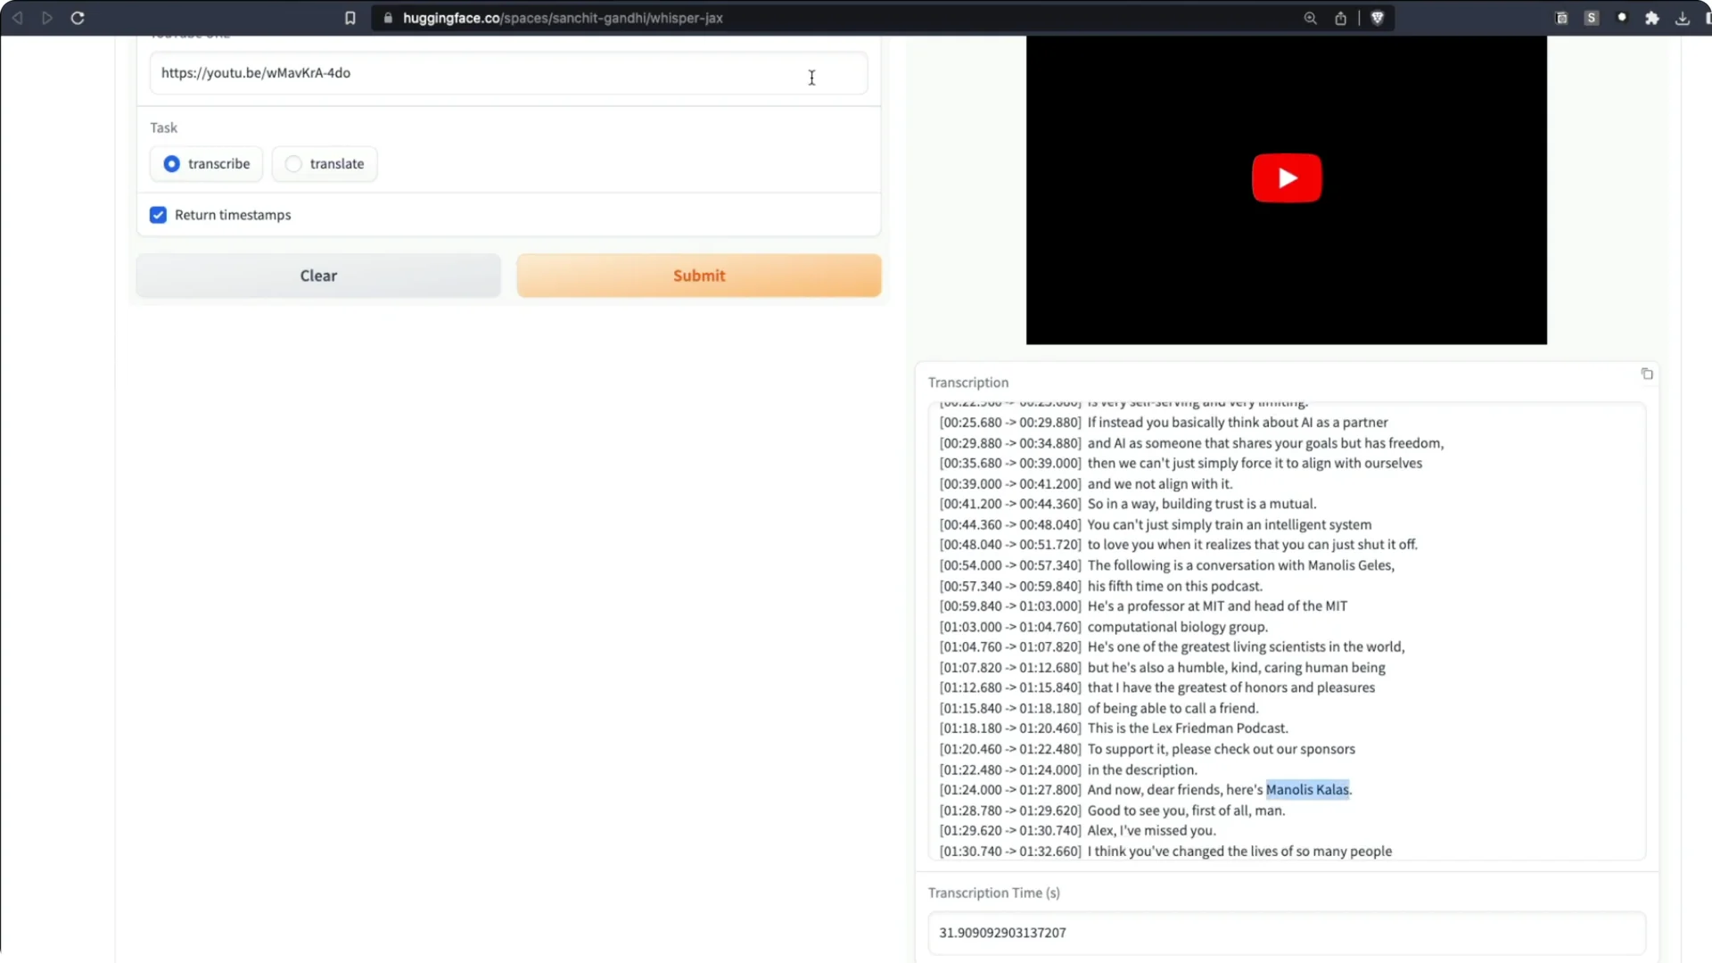
Task: Open the browser extensions puzzle icon
Action: pos(1652,18)
